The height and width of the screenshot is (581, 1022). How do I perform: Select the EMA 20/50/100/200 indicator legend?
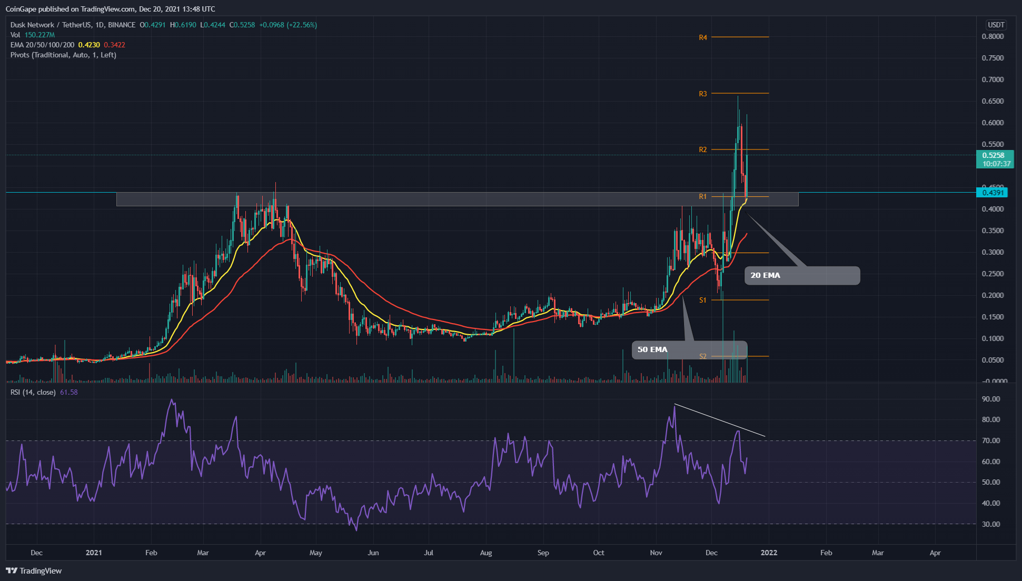pos(42,45)
